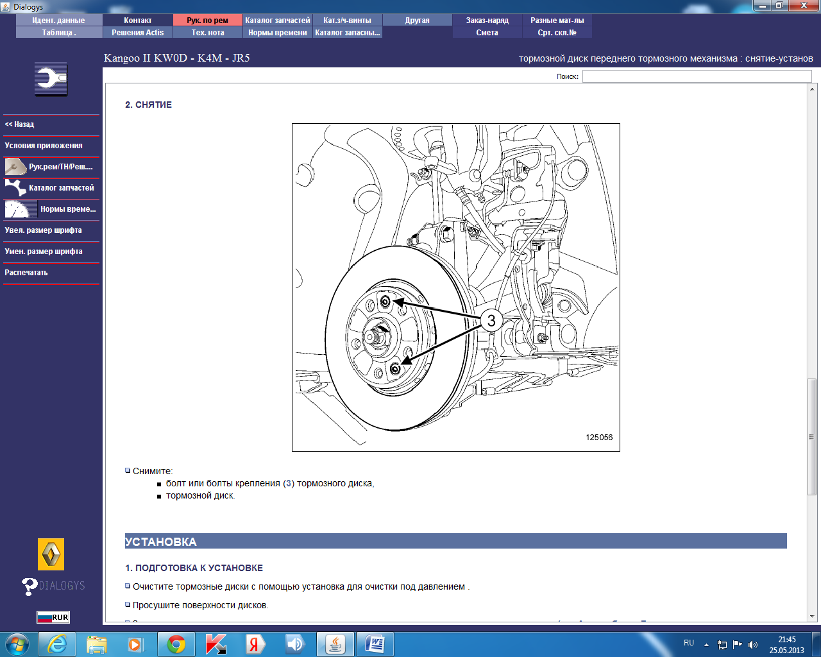Open the Кат.з/ч-винты tab
The image size is (821, 657).
(x=348, y=21)
